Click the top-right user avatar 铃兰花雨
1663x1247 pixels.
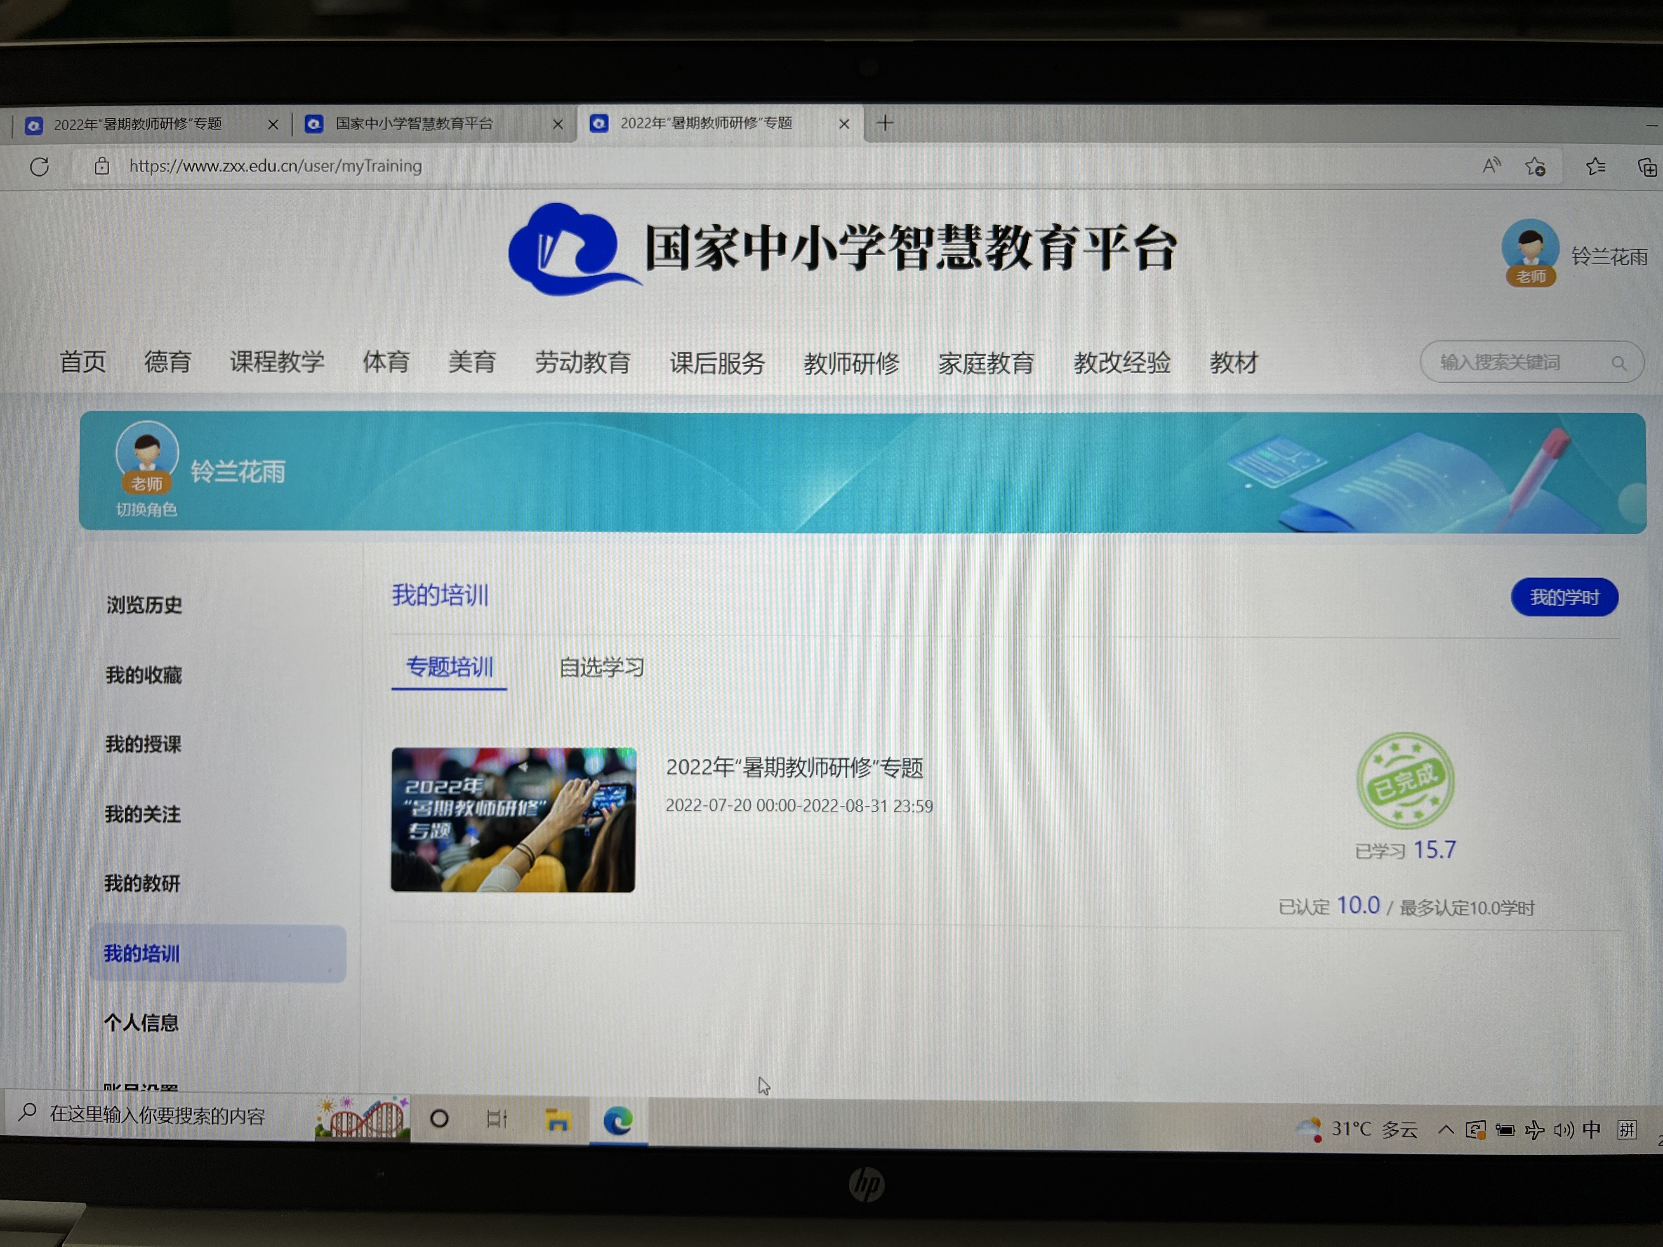pos(1531,249)
